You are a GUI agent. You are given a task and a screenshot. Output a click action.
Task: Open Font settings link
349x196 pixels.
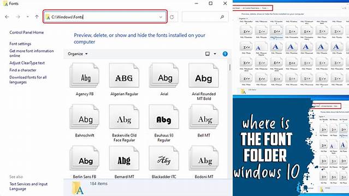(20, 44)
